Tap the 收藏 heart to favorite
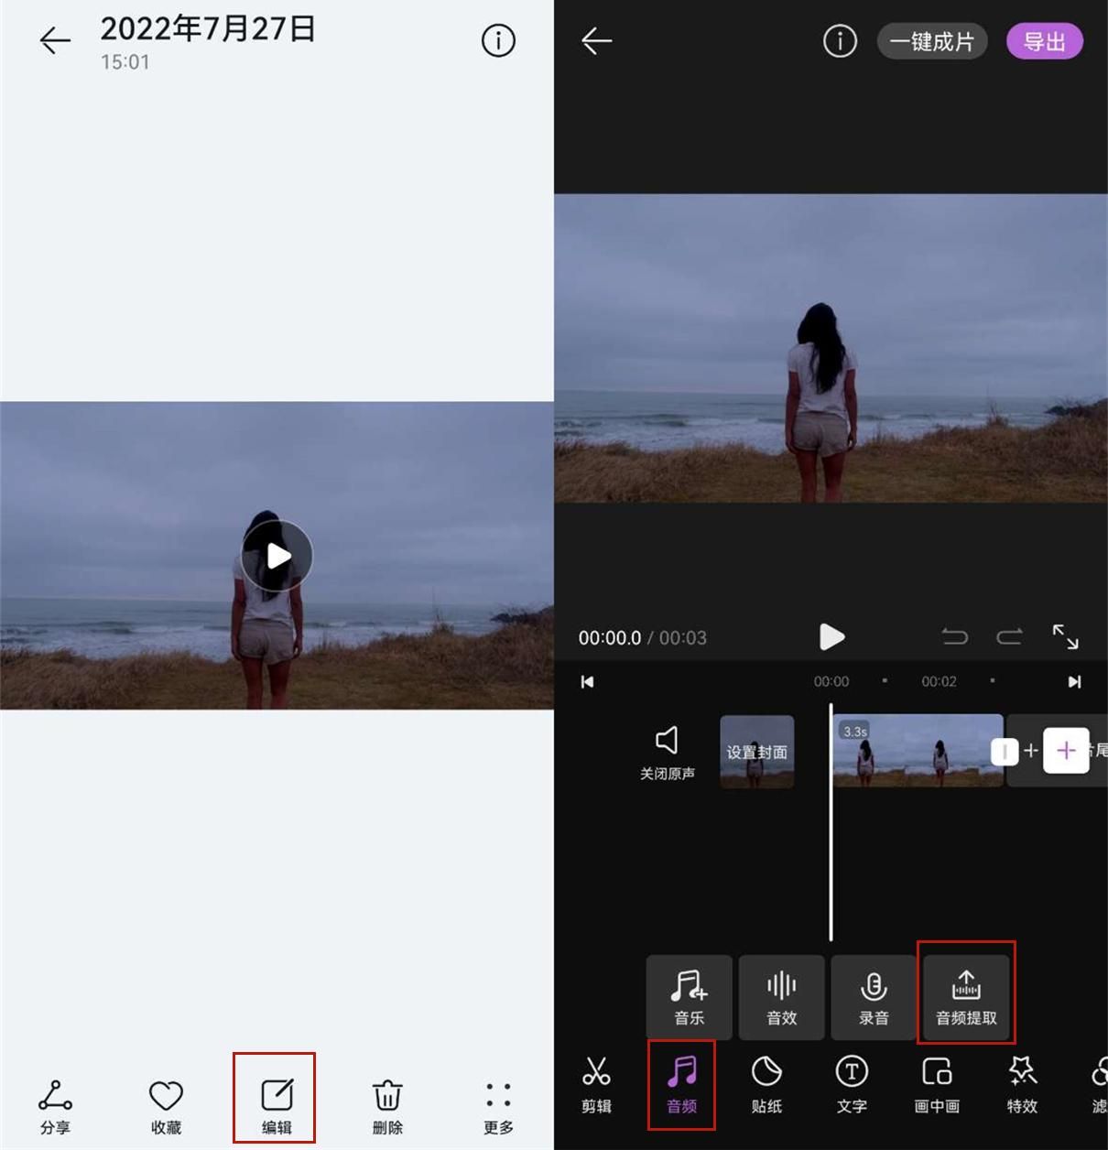 coord(166,1106)
